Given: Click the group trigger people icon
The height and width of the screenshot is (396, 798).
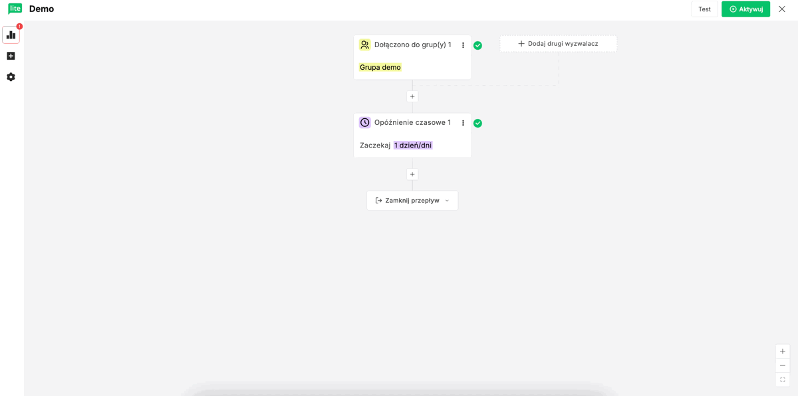Looking at the screenshot, I should click(x=364, y=45).
